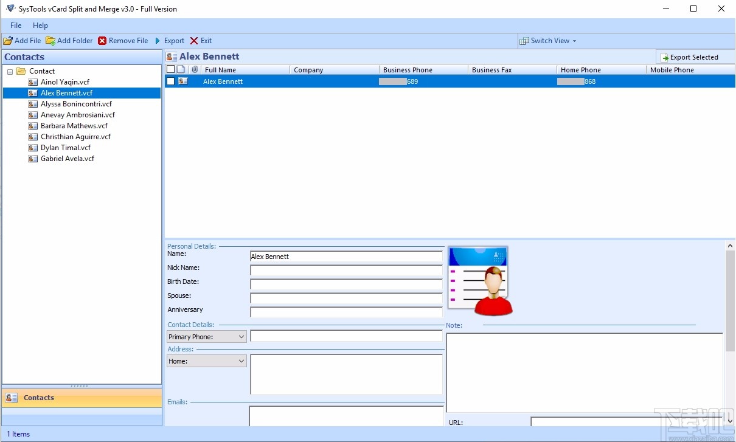Click the Switch View grid icon
This screenshot has height=442, width=736.
(x=524, y=41)
